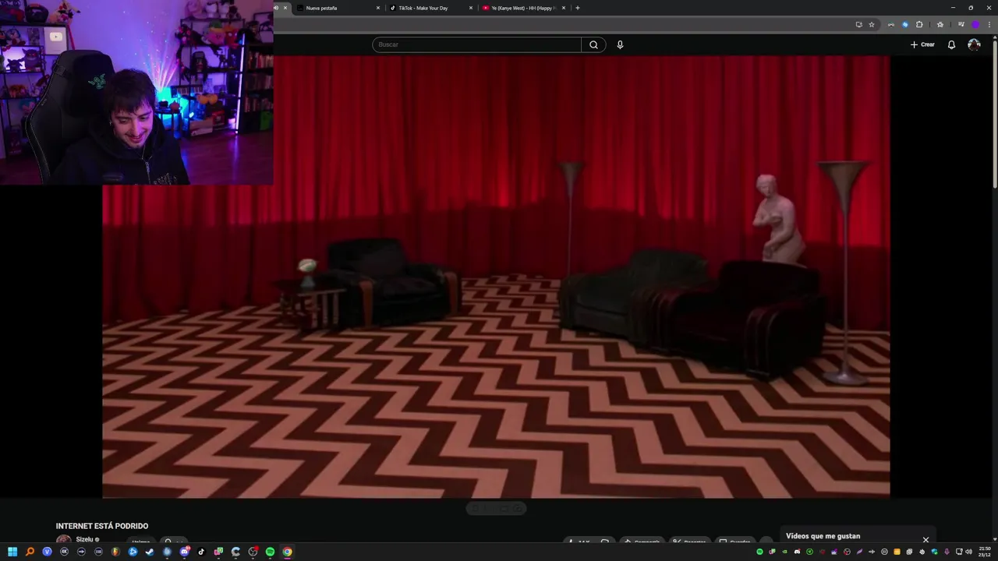Open the Sizelu channel link

point(84,539)
